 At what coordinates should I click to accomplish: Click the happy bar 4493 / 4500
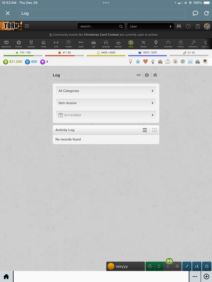(x=106, y=53)
